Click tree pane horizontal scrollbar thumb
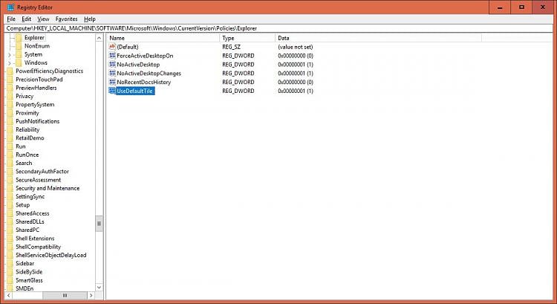557x304 pixels. click(65, 295)
